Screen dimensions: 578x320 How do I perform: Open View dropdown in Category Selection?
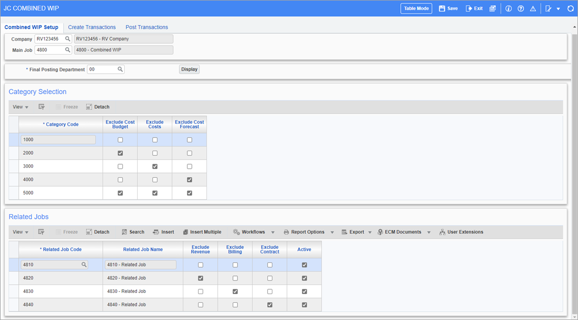pyautogui.click(x=21, y=107)
